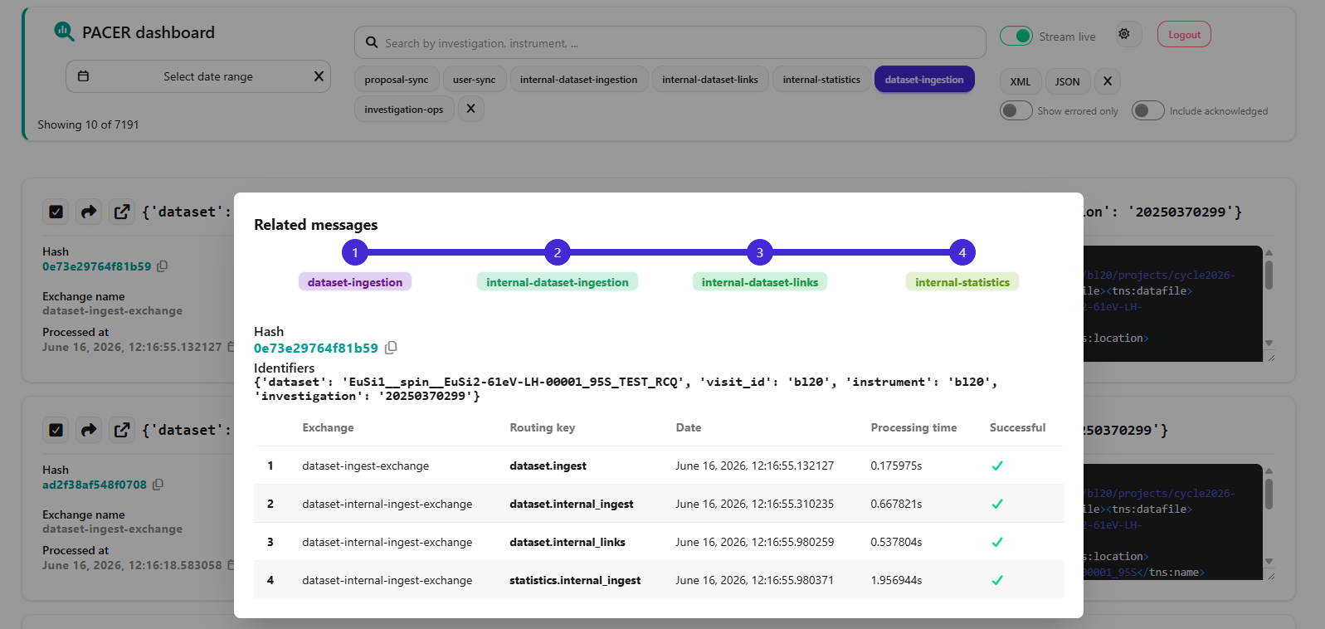Click the calendar icon in date range
This screenshot has width=1325, height=629.
coord(83,76)
